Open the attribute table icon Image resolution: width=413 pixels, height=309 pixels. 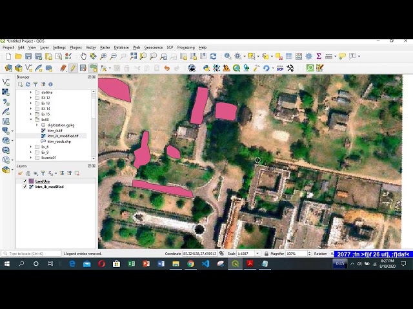coord(288,56)
